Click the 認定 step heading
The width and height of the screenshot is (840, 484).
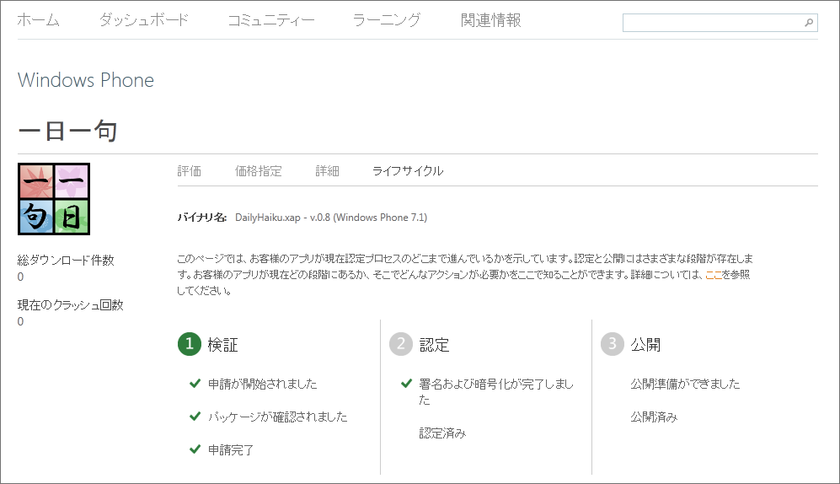[435, 345]
